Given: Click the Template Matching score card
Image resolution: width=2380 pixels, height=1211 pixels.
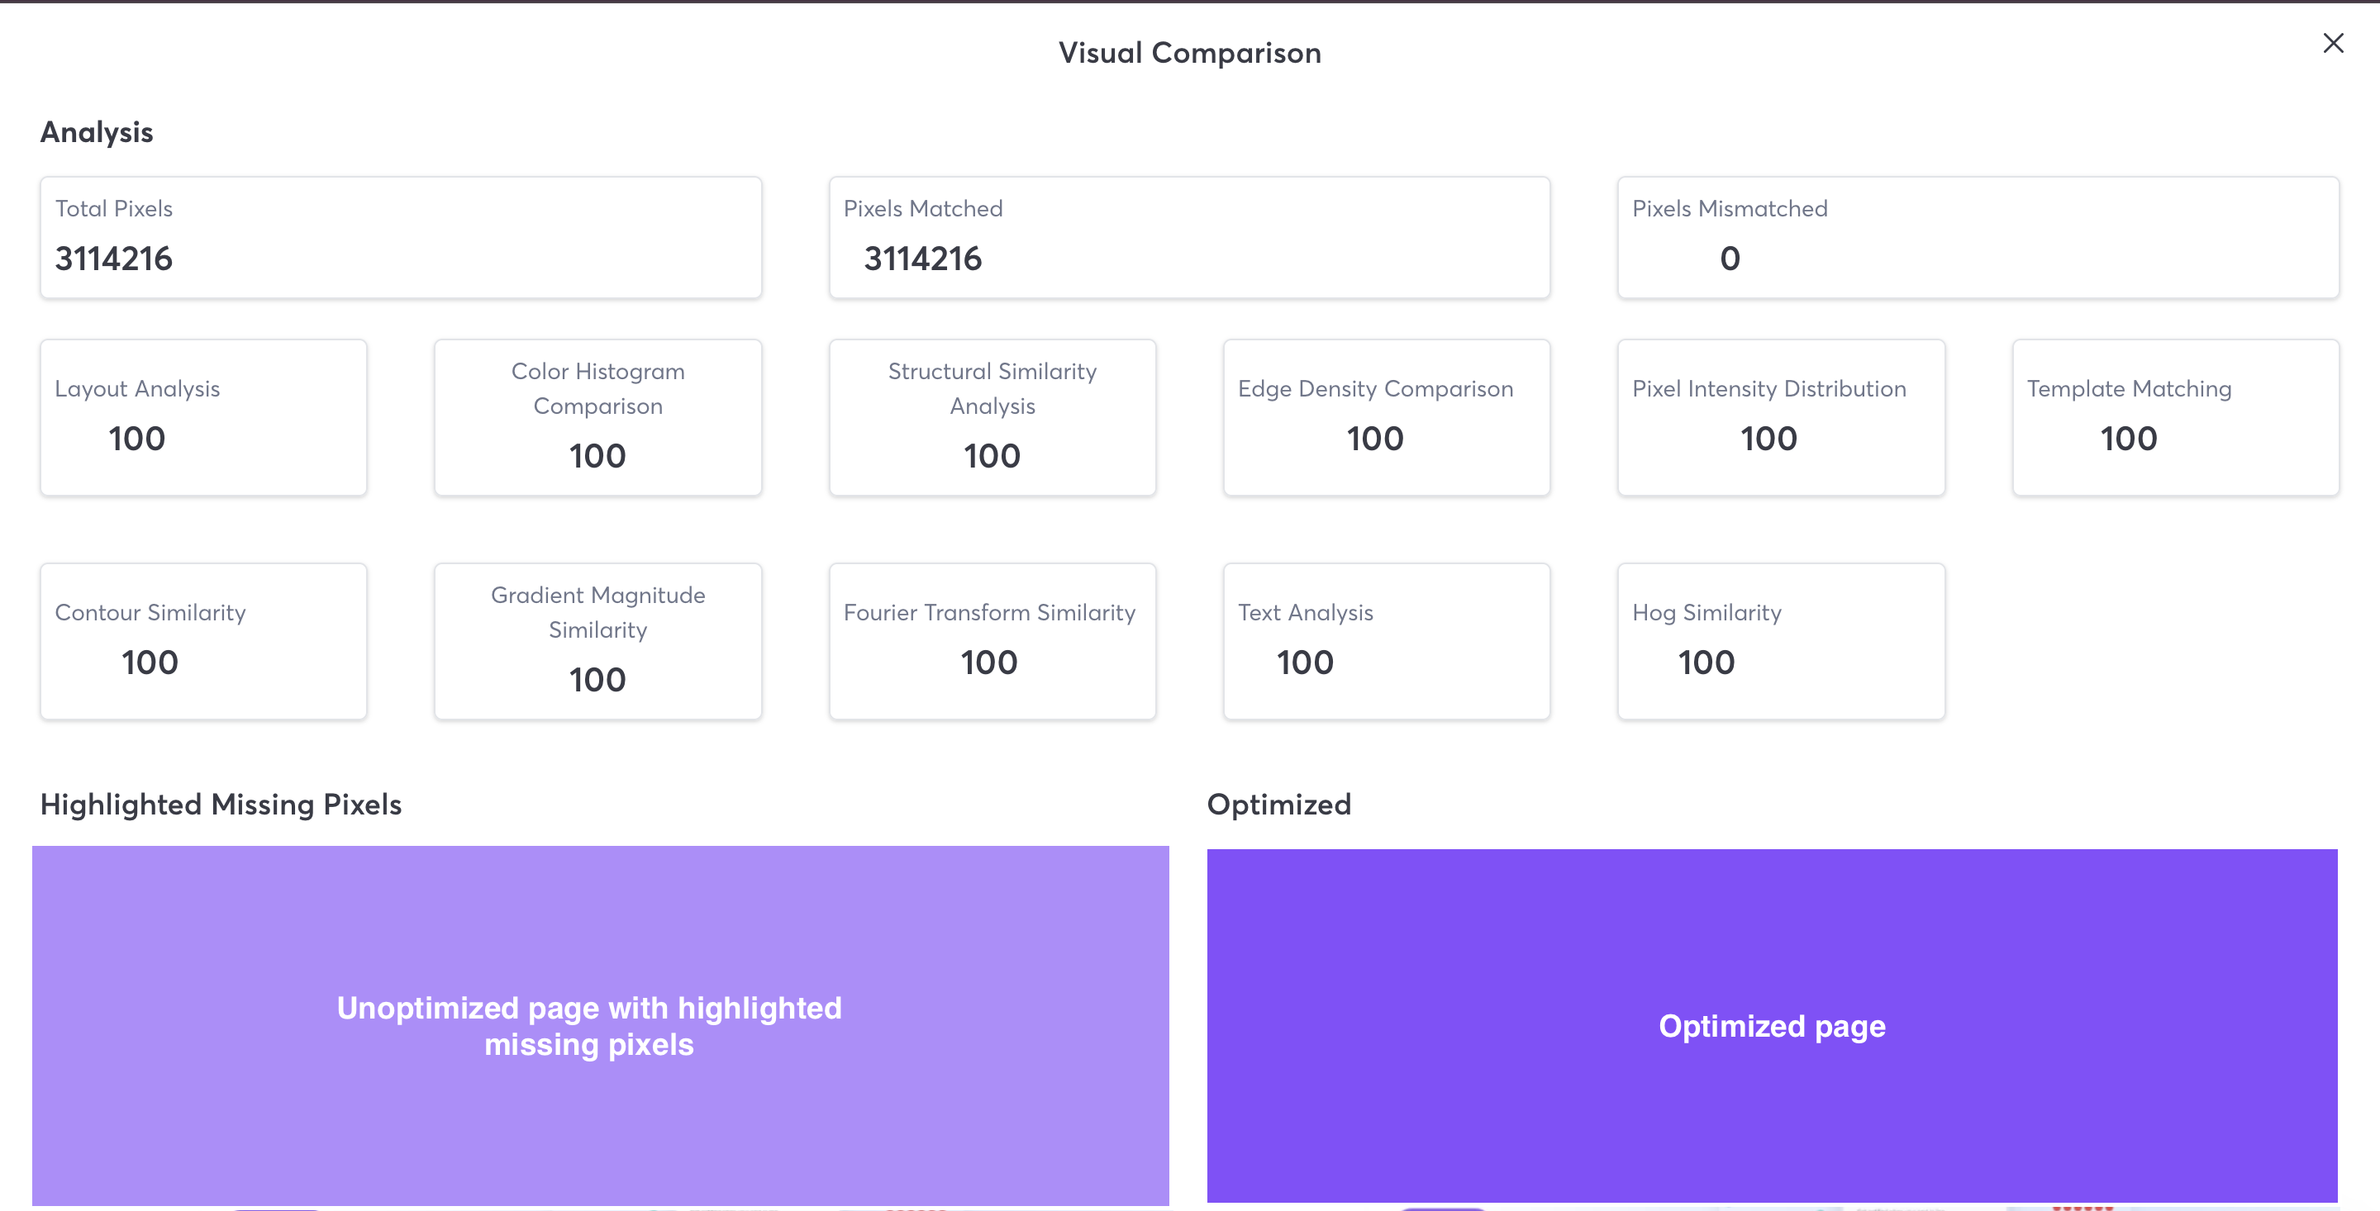Looking at the screenshot, I should (x=2175, y=417).
